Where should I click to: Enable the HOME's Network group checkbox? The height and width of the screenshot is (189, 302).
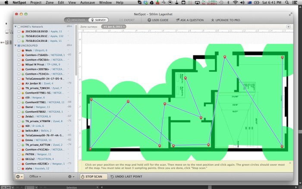coord(19,27)
